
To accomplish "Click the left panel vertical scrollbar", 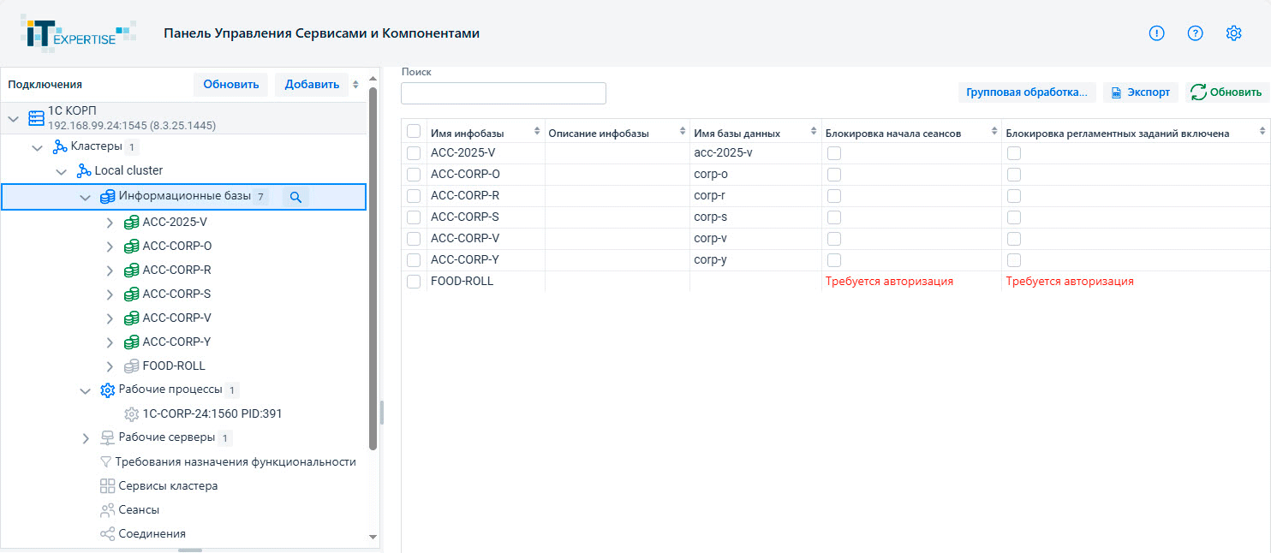I will 373,265.
